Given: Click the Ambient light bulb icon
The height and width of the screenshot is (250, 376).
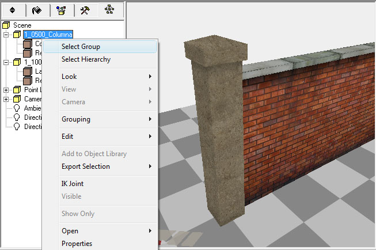Looking at the screenshot, I should coord(16,108).
